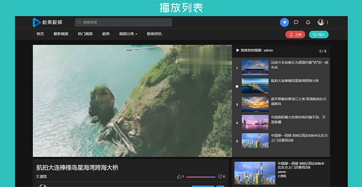Click the teal 导入 button
Screen dimensions: 362x187
click(319, 35)
